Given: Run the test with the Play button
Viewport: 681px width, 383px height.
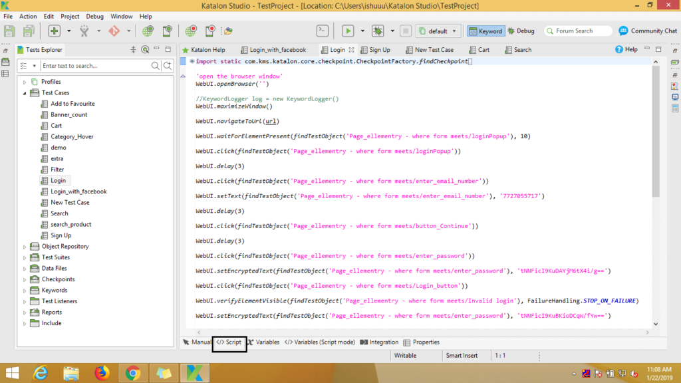Looking at the screenshot, I should pos(347,31).
